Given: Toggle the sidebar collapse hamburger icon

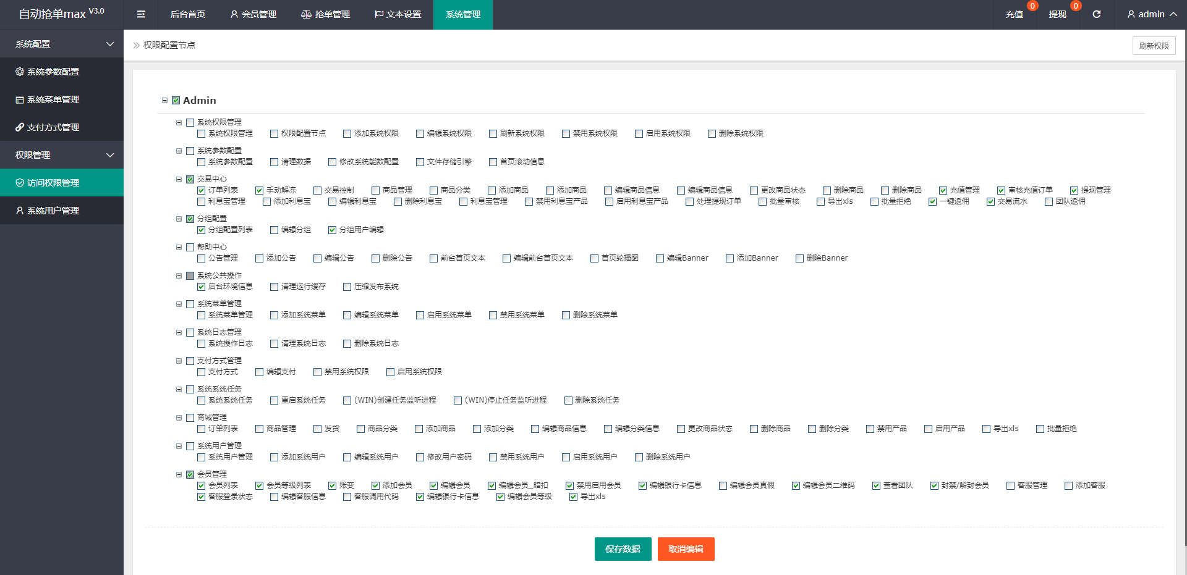Looking at the screenshot, I should point(141,14).
